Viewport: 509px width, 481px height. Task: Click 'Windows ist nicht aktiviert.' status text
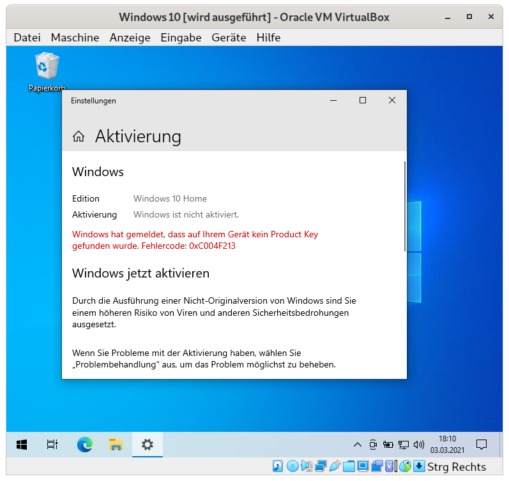(x=186, y=214)
